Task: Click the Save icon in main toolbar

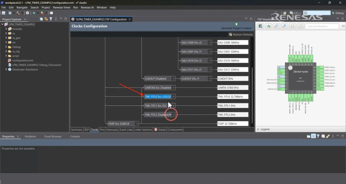Action: [x=3, y=13]
